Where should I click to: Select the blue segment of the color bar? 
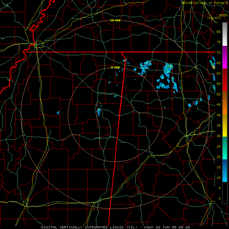[x=225, y=170]
